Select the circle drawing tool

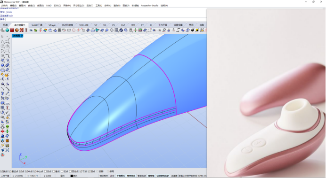click(x=3, y=46)
